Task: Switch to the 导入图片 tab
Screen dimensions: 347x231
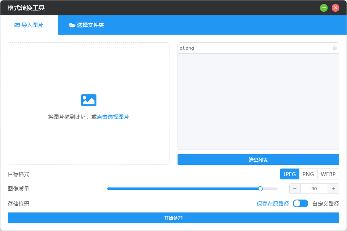Action: (29, 25)
